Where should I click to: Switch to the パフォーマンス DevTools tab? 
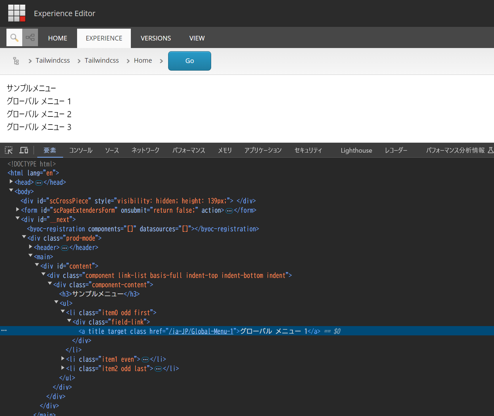tap(189, 150)
